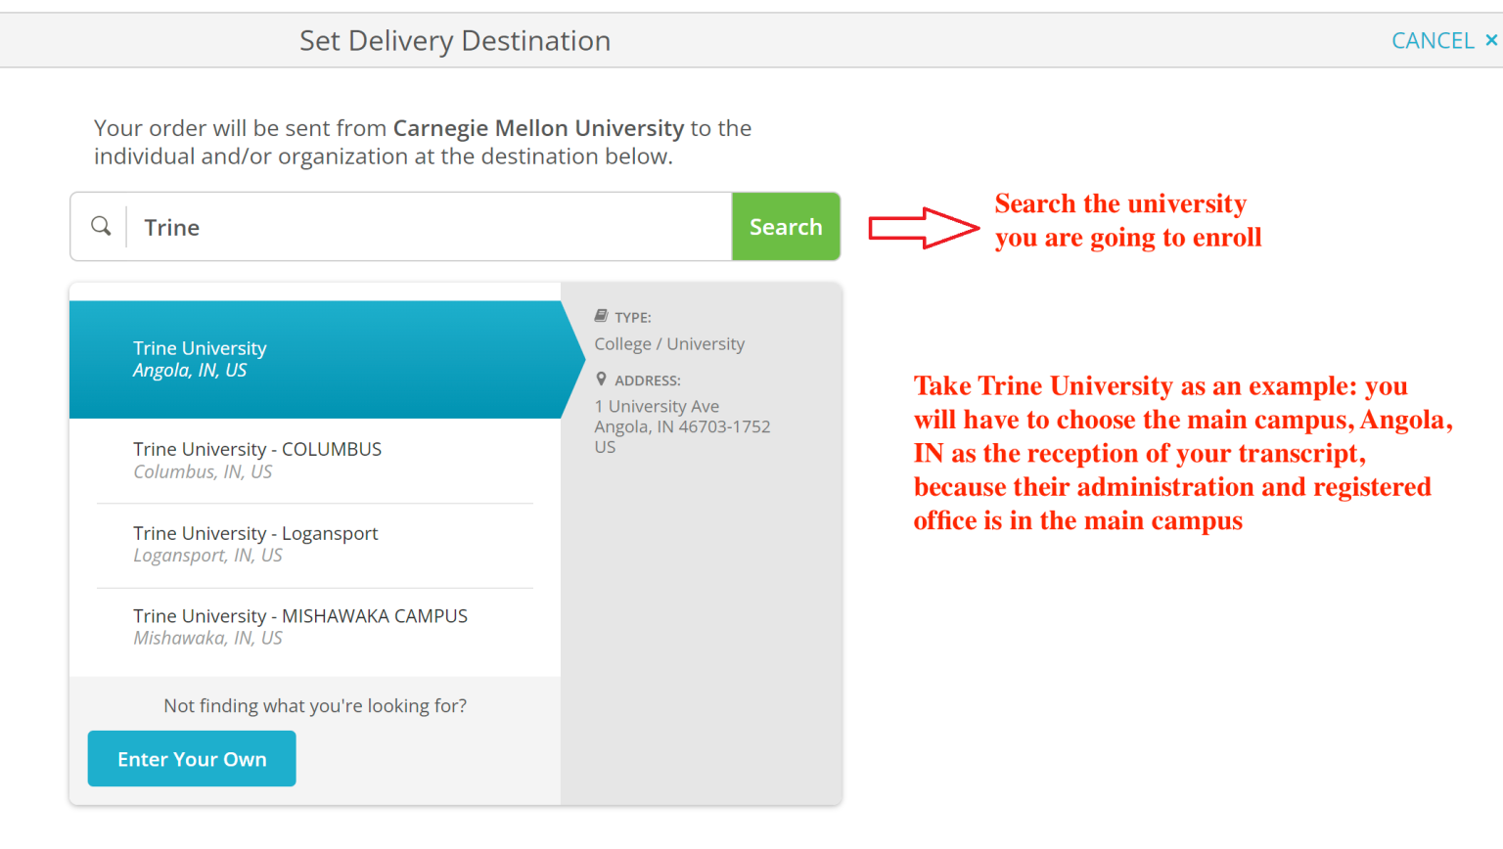The image size is (1503, 849).
Task: Click the CANCEL link
Action: coord(1433,40)
